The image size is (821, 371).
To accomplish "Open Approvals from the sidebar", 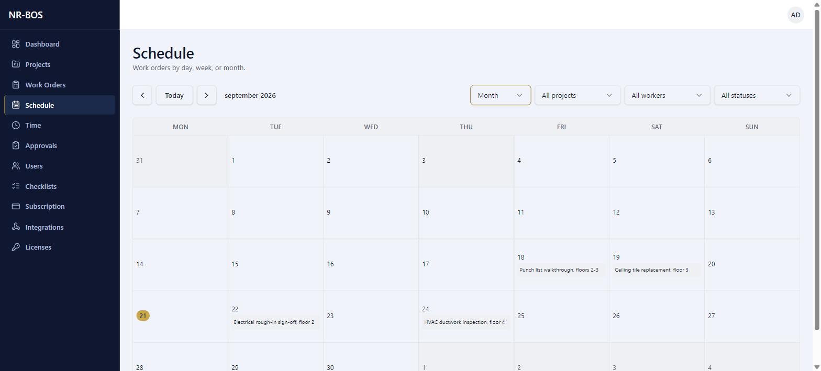I will click(x=60, y=145).
